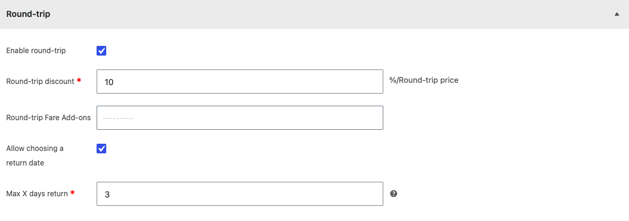Show the help tooltip question mark icon
The width and height of the screenshot is (629, 221).
pyautogui.click(x=394, y=194)
